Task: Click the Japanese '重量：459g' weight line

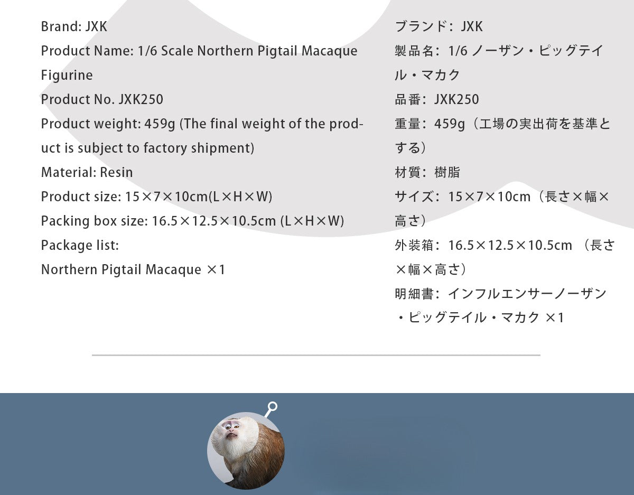Action: 502,124
